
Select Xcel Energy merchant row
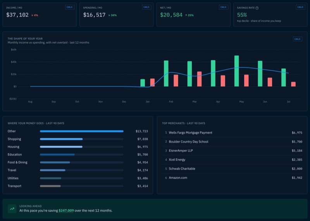[232, 159]
